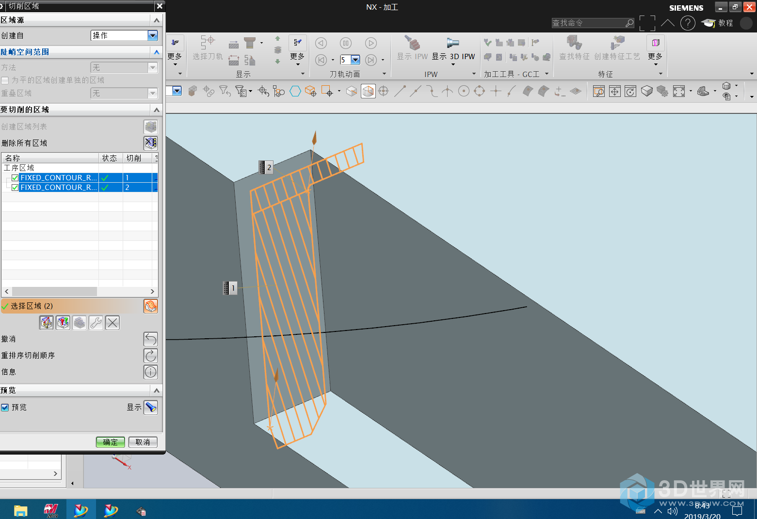The height and width of the screenshot is (519, 757).
Task: Expand the 刀轨动画 group options arrow
Action: 384,74
